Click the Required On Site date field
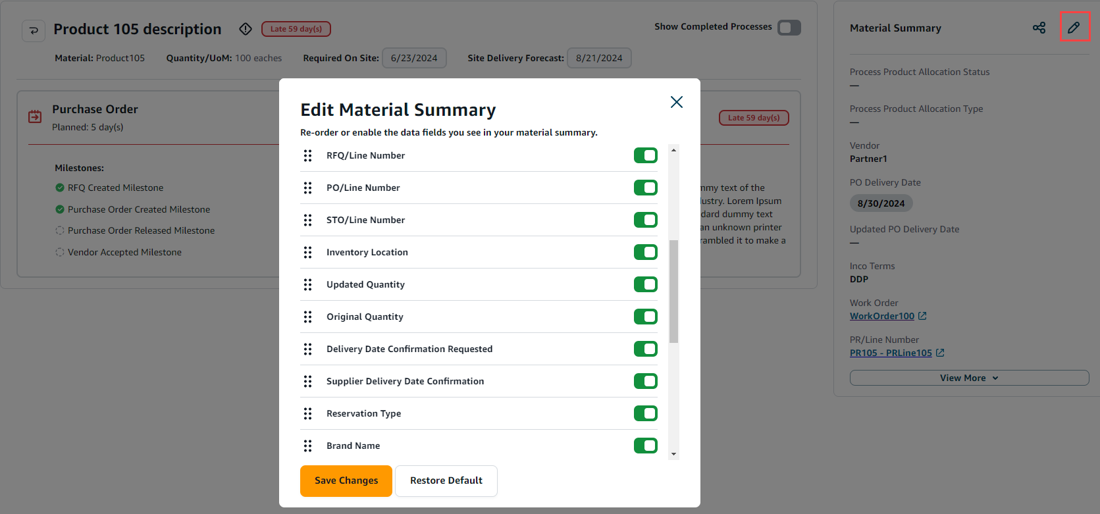Image resolution: width=1100 pixels, height=514 pixels. [414, 58]
